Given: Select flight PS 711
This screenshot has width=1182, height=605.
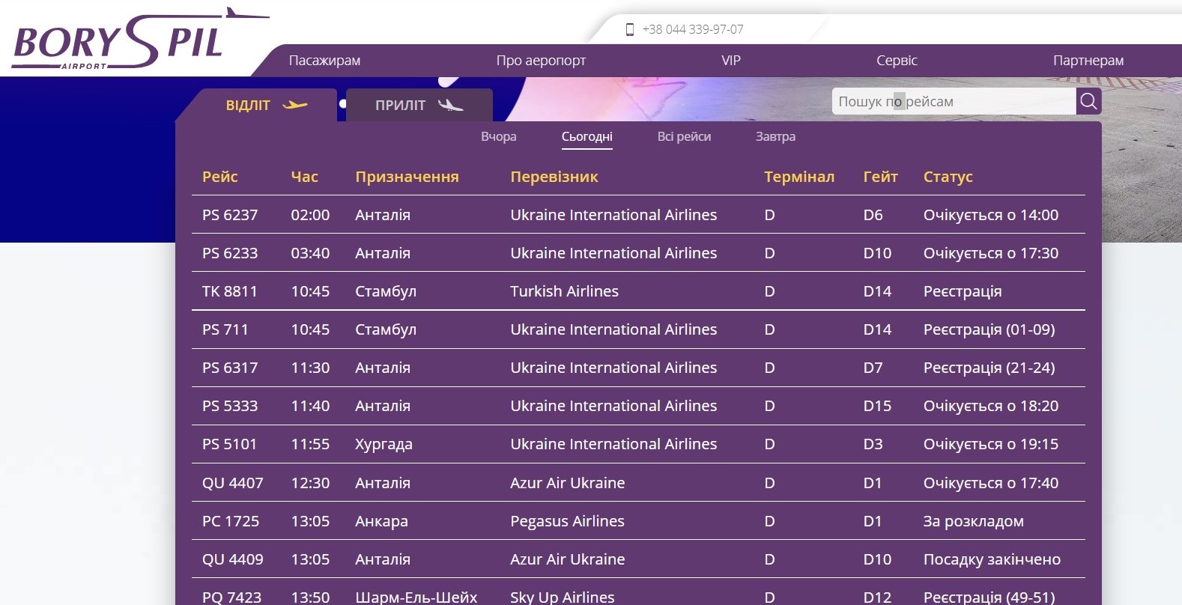Looking at the screenshot, I should (225, 329).
